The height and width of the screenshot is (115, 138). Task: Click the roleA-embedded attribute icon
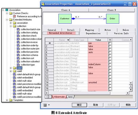tap(15, 78)
